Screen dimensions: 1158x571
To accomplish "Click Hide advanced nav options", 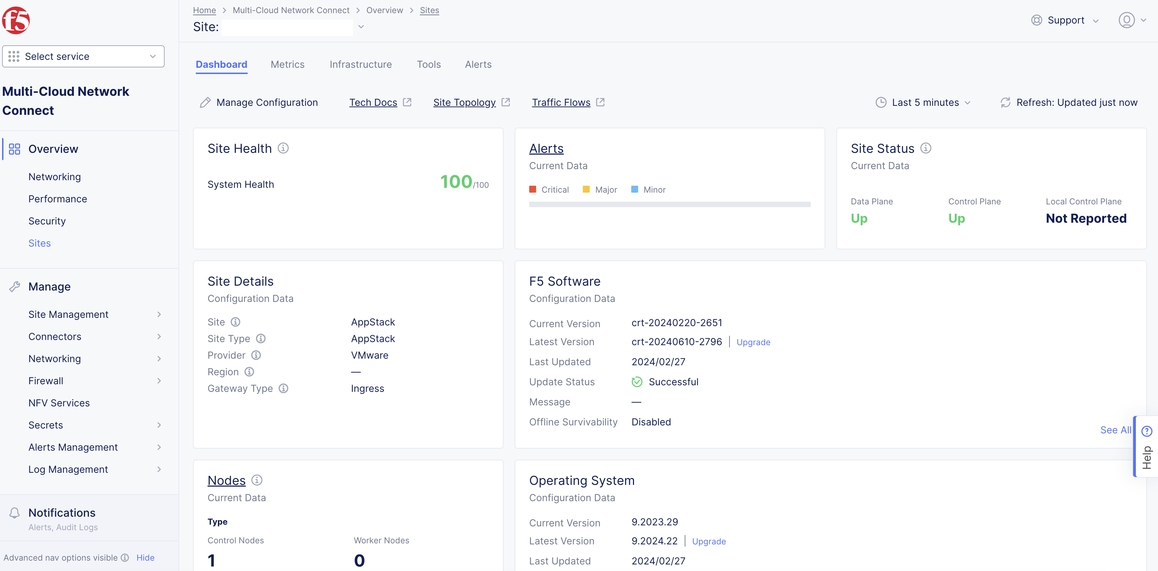I will click(x=145, y=558).
